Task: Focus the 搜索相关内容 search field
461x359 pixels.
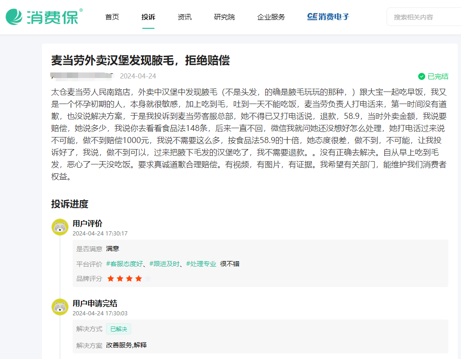Action: pyautogui.click(x=425, y=17)
